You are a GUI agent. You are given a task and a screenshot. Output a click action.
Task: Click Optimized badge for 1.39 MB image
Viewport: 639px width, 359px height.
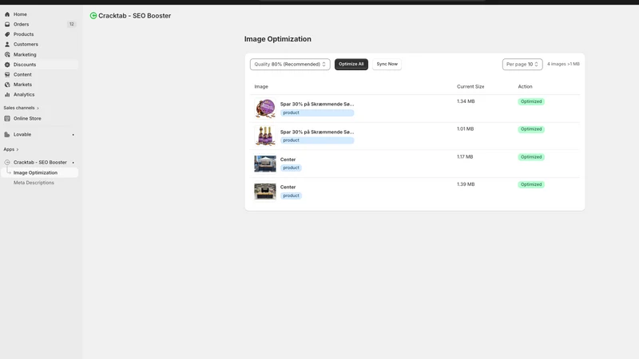point(531,185)
